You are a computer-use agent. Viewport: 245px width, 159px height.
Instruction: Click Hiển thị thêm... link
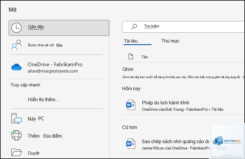[x=43, y=99]
